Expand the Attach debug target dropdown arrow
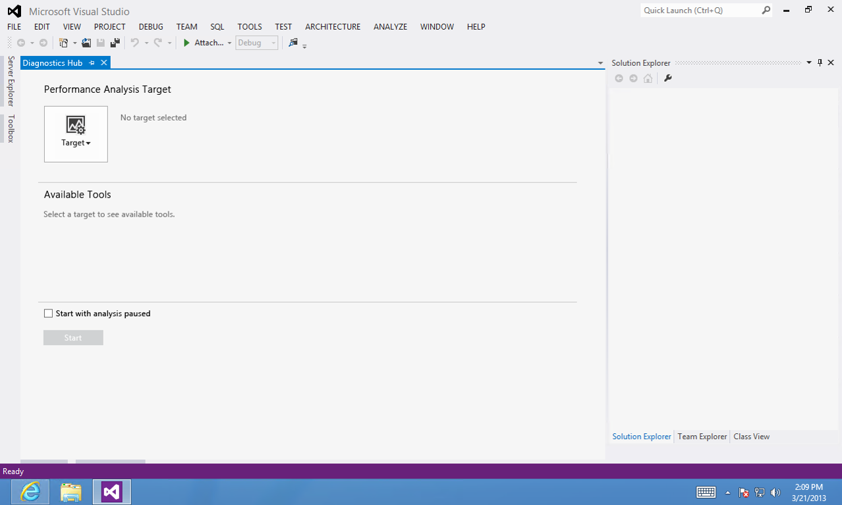 (229, 43)
